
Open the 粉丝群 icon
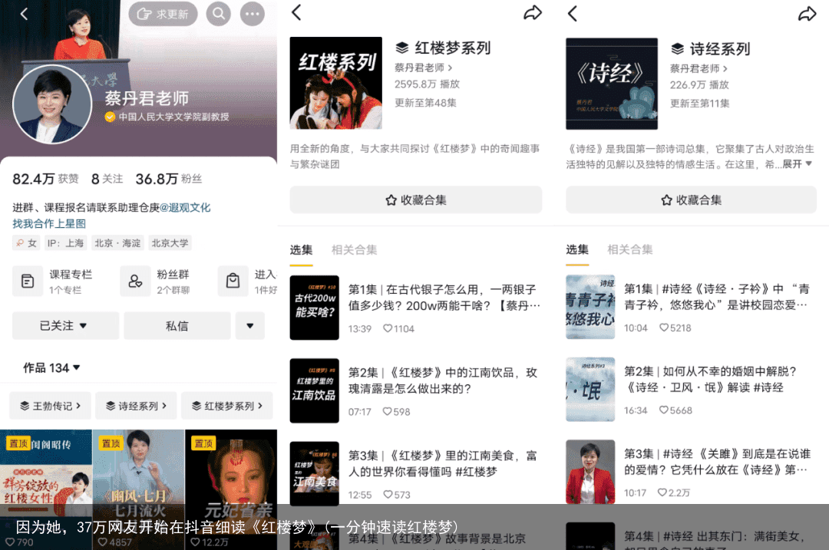click(135, 281)
